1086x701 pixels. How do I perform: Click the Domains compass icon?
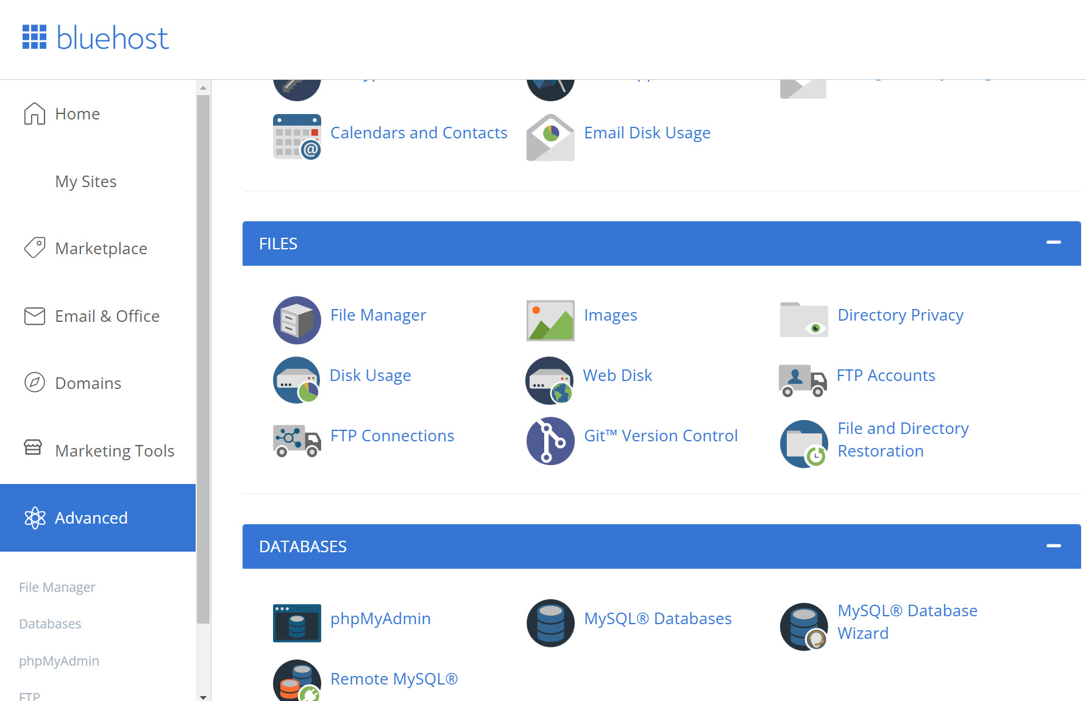point(35,382)
